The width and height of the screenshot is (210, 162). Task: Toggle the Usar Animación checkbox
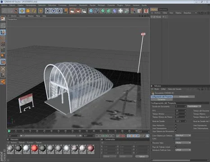pos(176,126)
